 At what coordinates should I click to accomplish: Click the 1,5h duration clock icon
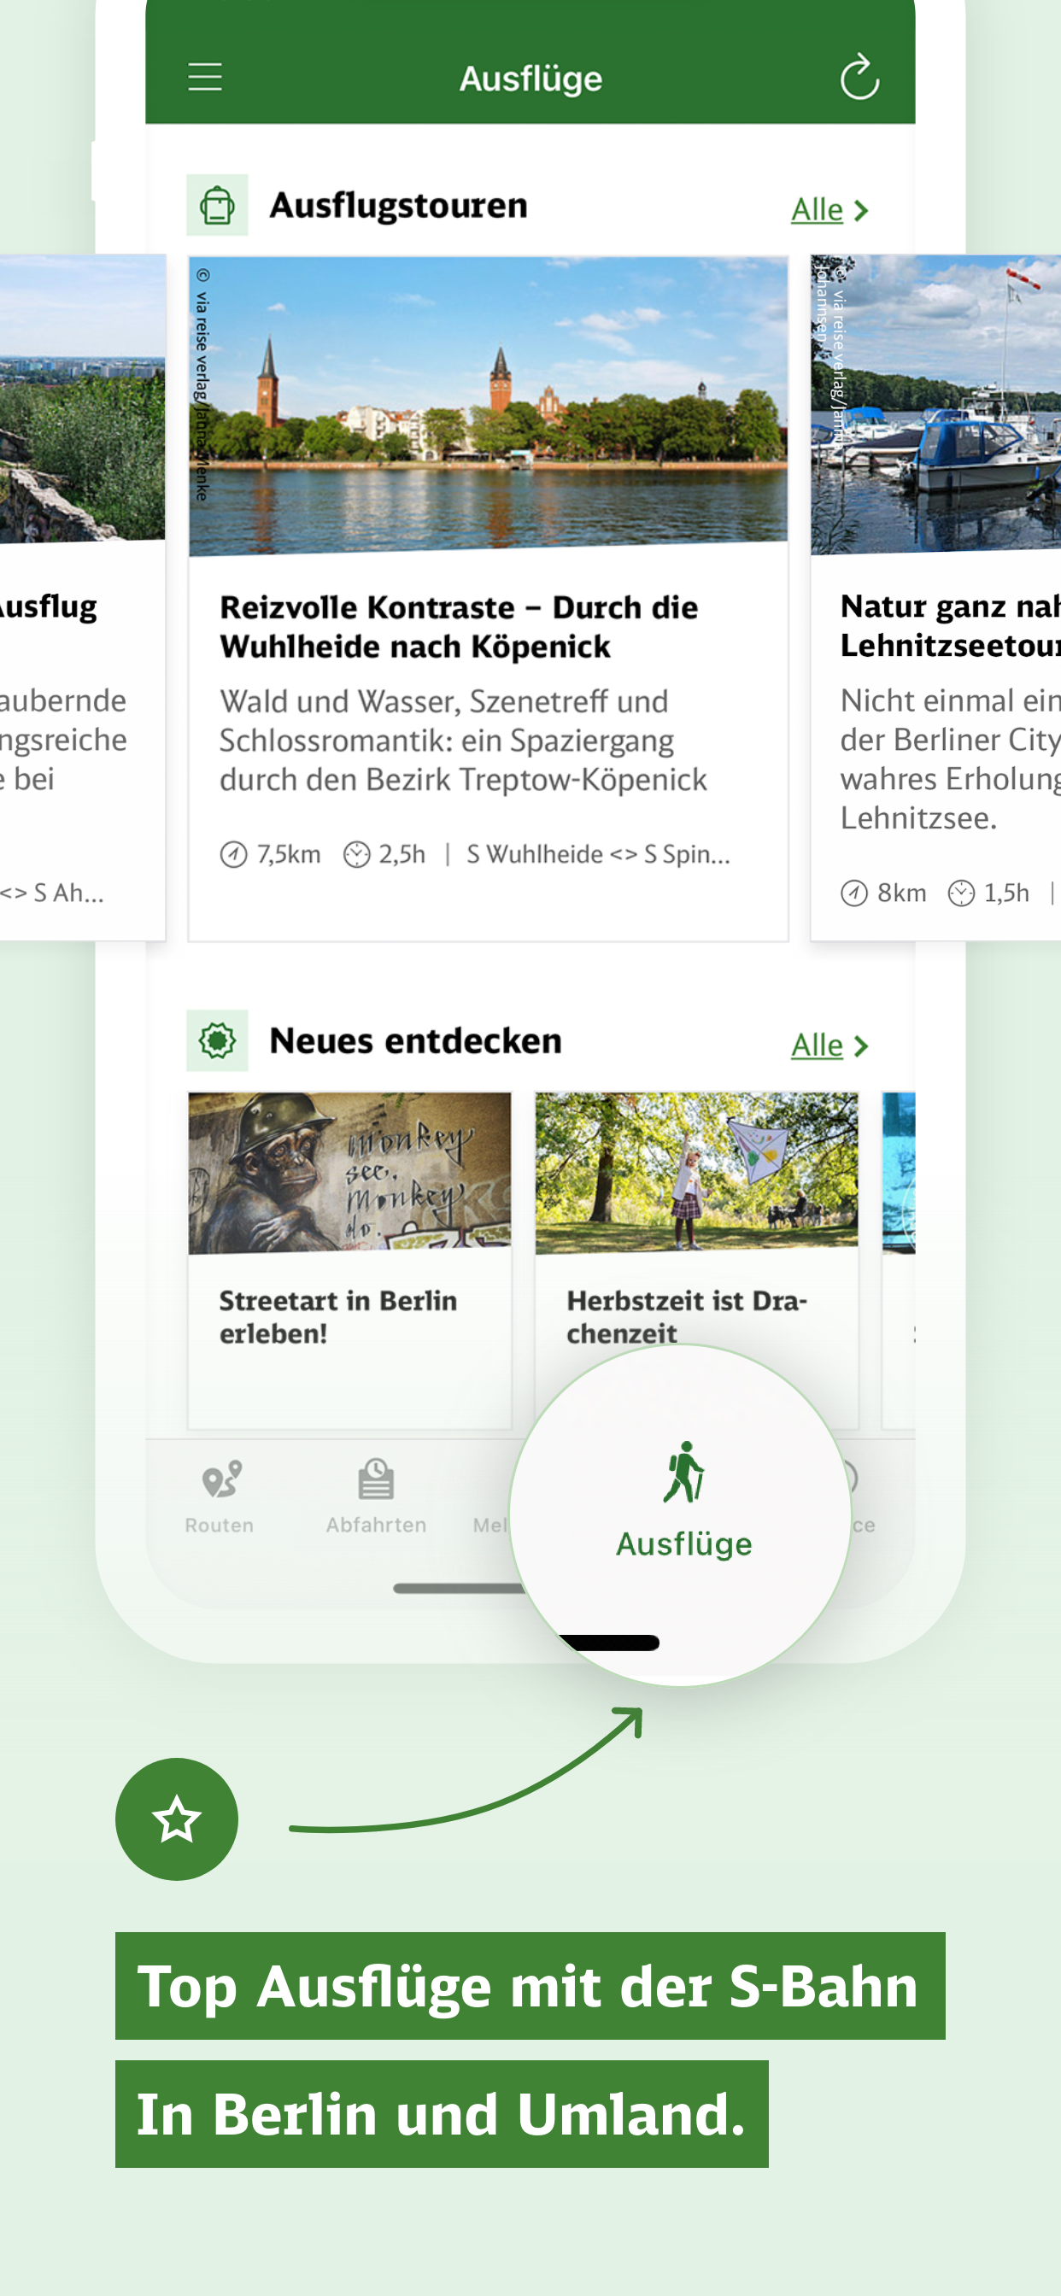961,893
